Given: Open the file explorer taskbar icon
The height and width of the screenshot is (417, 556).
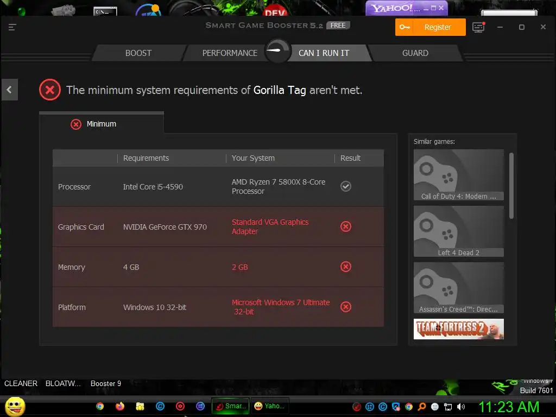Looking at the screenshot, I should pos(140,406).
